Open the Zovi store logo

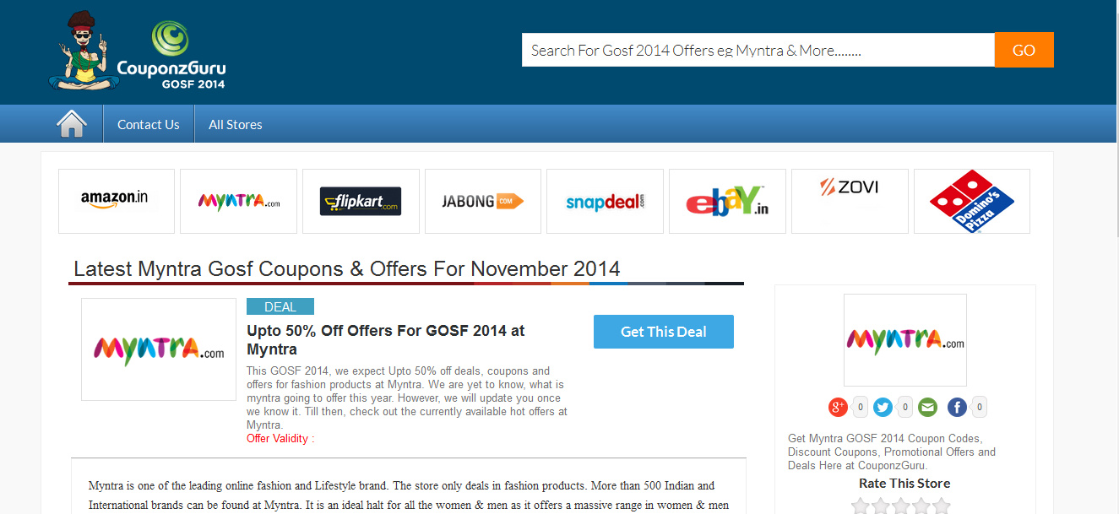pyautogui.click(x=850, y=201)
